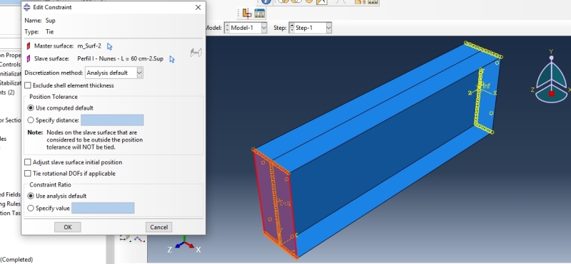Confirm the constraint with OK
Screen dimensions: 571x264
[68, 227]
